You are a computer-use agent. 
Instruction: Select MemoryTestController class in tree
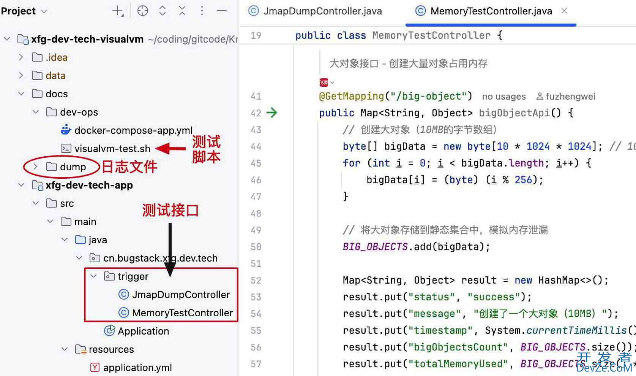pyautogui.click(x=182, y=313)
